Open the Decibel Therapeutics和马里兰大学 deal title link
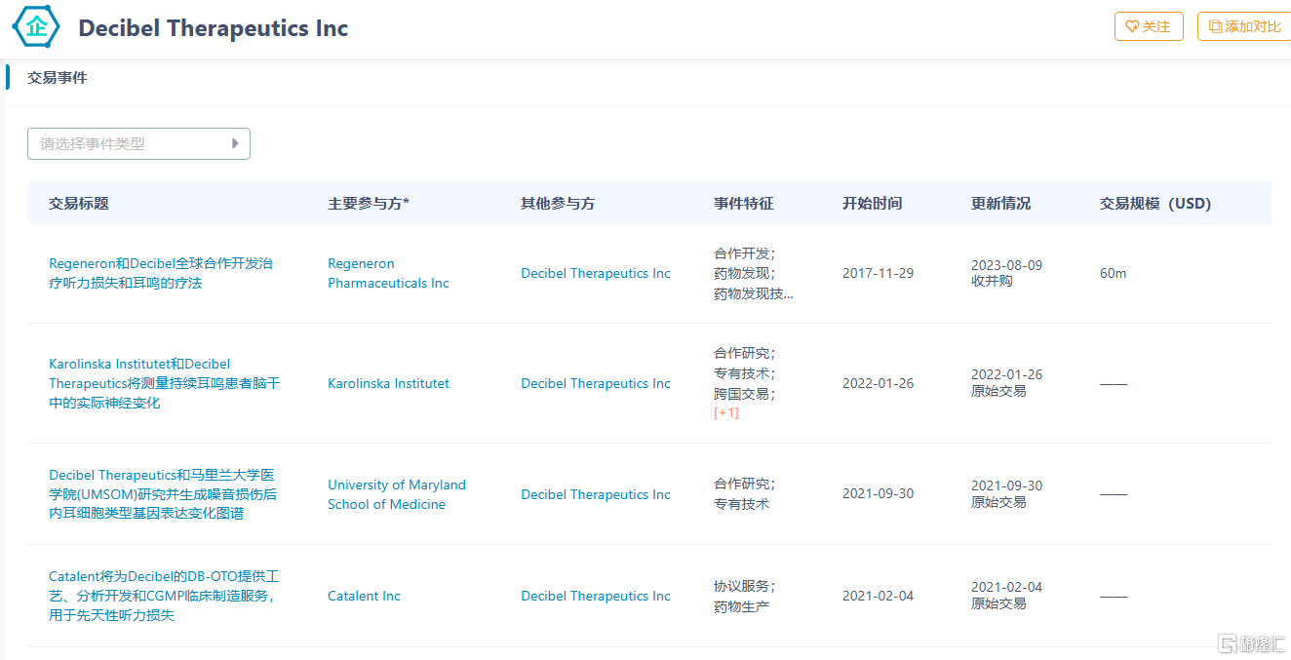1291x660 pixels. click(163, 493)
